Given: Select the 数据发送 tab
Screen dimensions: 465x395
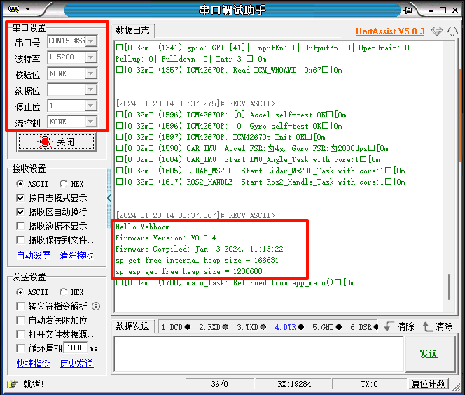Looking at the screenshot, I should [x=132, y=326].
